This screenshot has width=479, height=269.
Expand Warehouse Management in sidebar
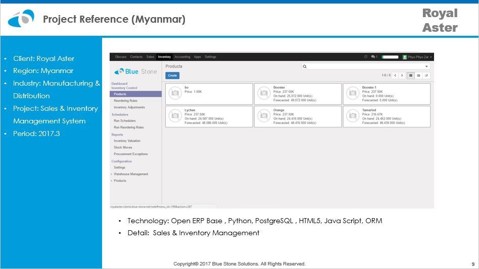(x=131, y=174)
